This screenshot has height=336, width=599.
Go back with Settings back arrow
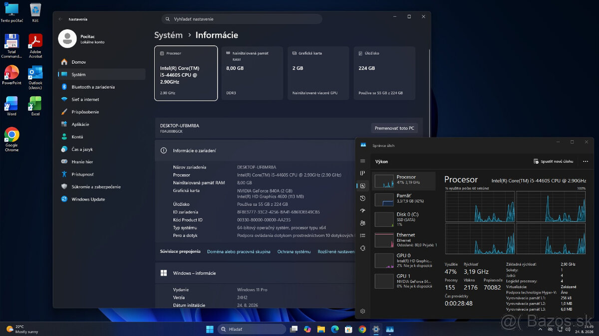pos(60,19)
